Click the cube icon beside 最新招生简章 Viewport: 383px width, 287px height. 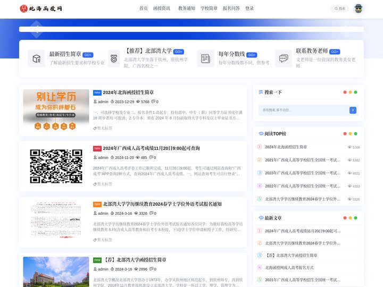(37, 58)
